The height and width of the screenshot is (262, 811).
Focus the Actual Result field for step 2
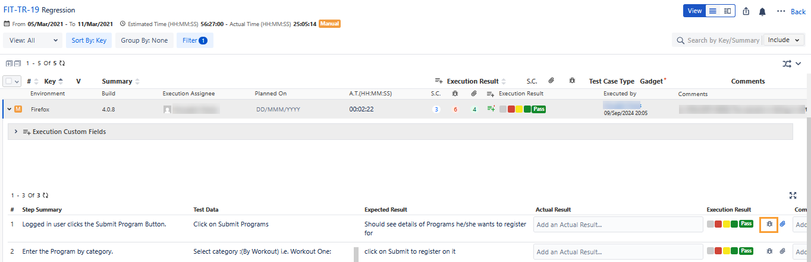click(x=618, y=252)
